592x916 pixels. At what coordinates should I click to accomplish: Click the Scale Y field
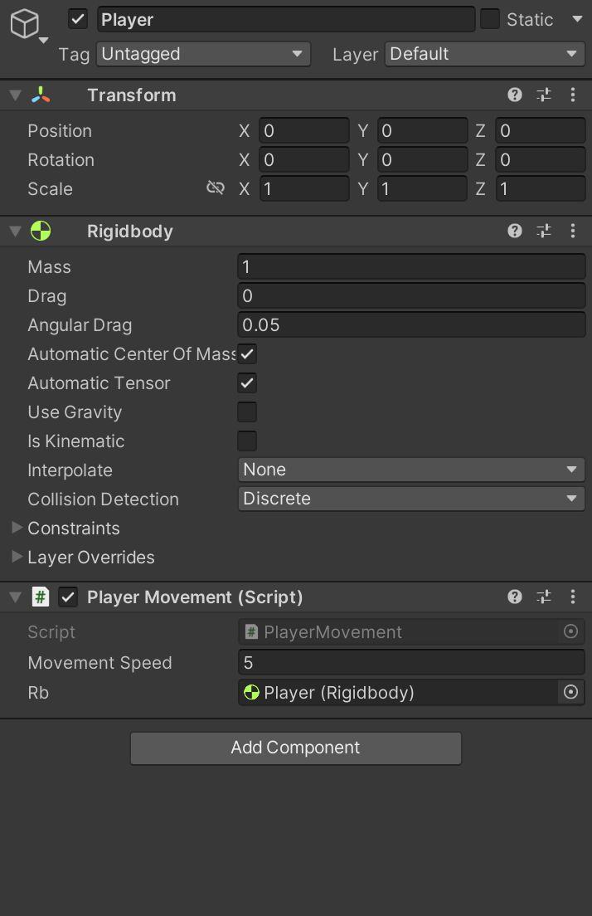coord(423,188)
